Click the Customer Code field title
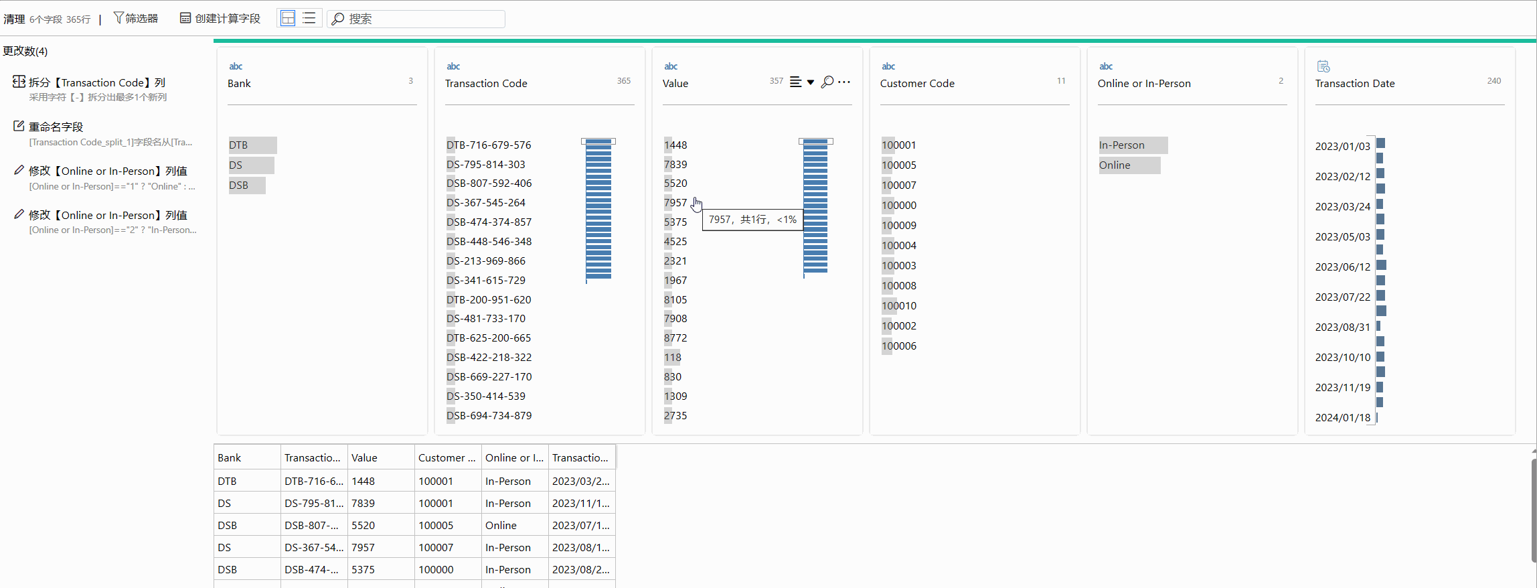The width and height of the screenshot is (1537, 588). coord(917,84)
